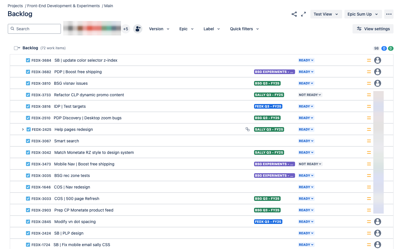The width and height of the screenshot is (399, 249).
Task: Click task type icon for FEDX-3042
Action: pyautogui.click(x=28, y=152)
